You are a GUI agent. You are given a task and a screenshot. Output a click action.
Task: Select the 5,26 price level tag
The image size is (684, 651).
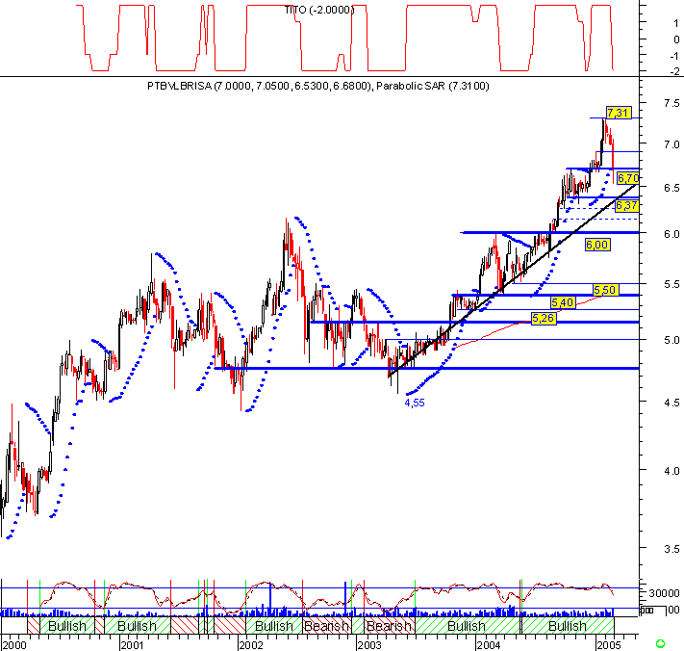[544, 319]
